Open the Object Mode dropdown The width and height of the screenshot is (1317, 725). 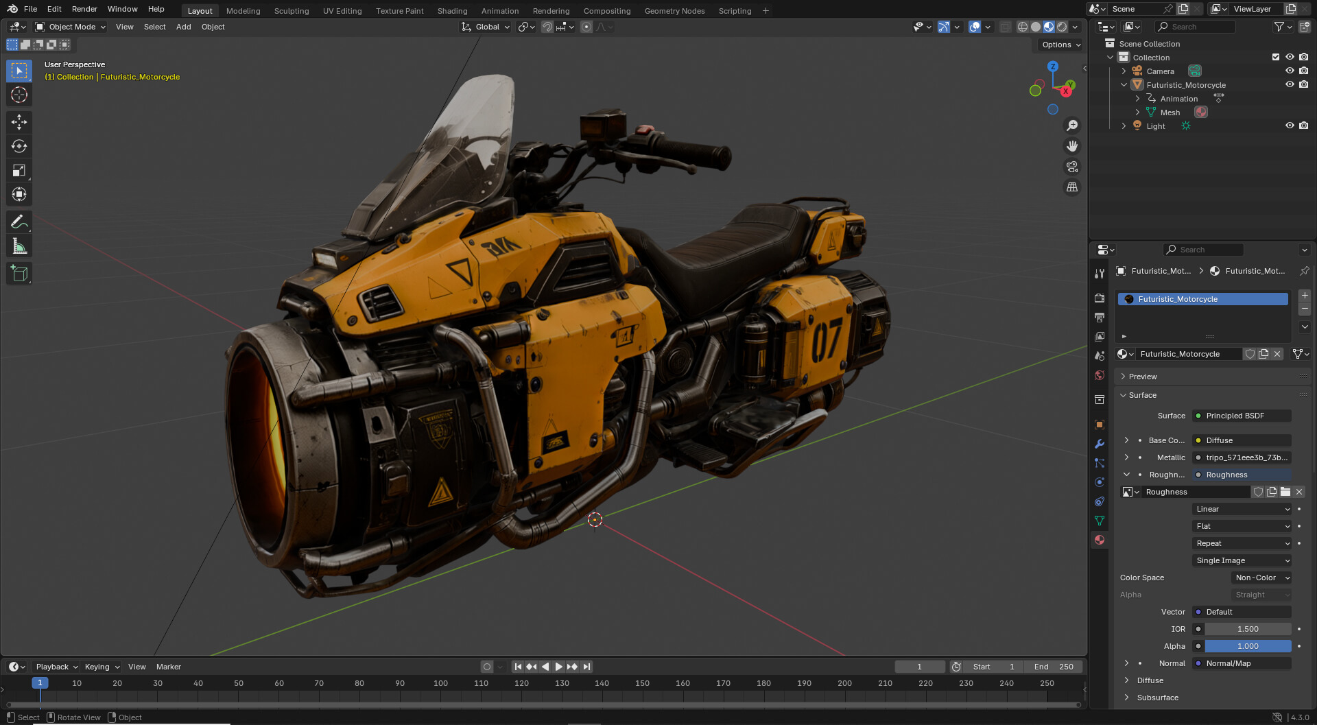point(71,27)
